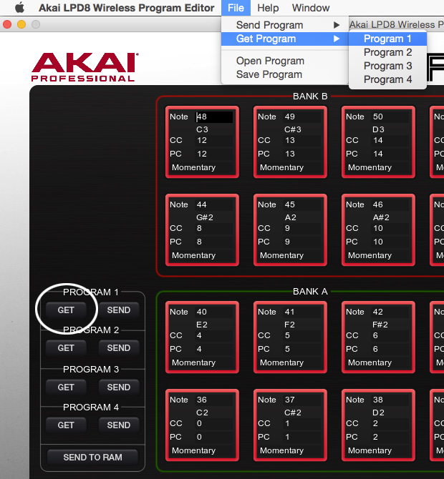The height and width of the screenshot is (479, 444).
Task: Toggle Momentary mode on D3 pad
Action: tap(378, 167)
